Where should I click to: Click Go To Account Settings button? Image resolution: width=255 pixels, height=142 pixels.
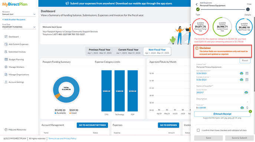pyautogui.click(x=92, y=125)
